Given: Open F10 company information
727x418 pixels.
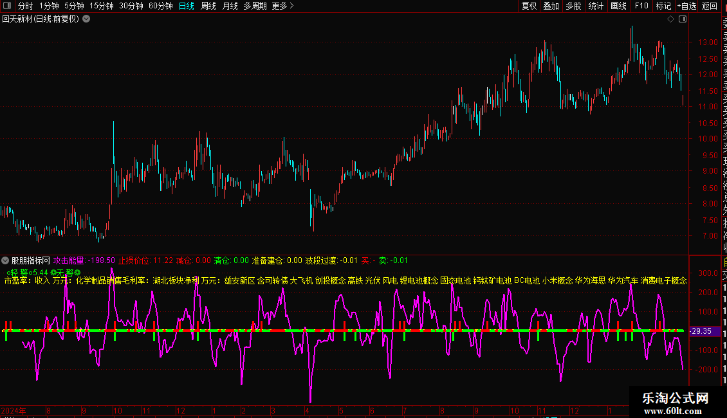Looking at the screenshot, I should [641, 6].
